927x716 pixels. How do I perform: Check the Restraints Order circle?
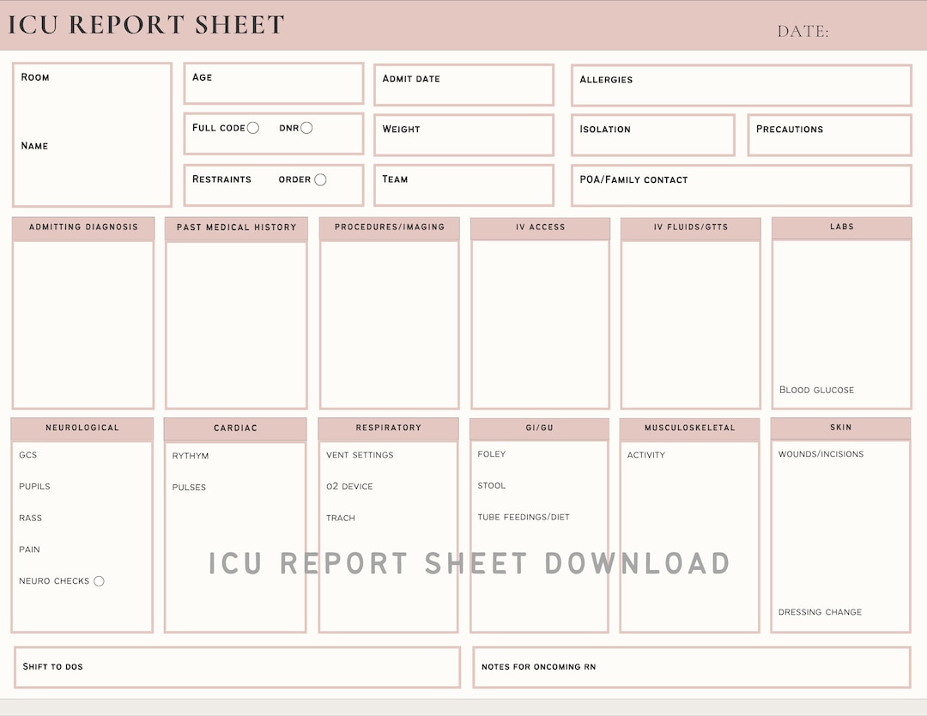(321, 179)
